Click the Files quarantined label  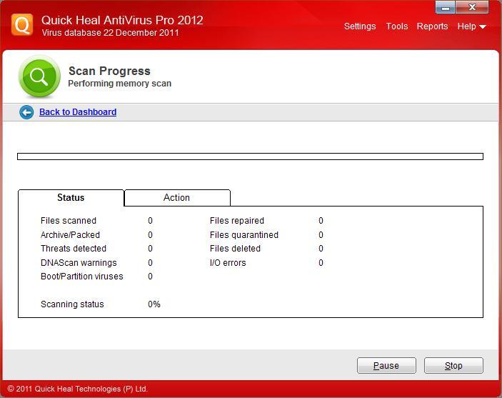244,235
